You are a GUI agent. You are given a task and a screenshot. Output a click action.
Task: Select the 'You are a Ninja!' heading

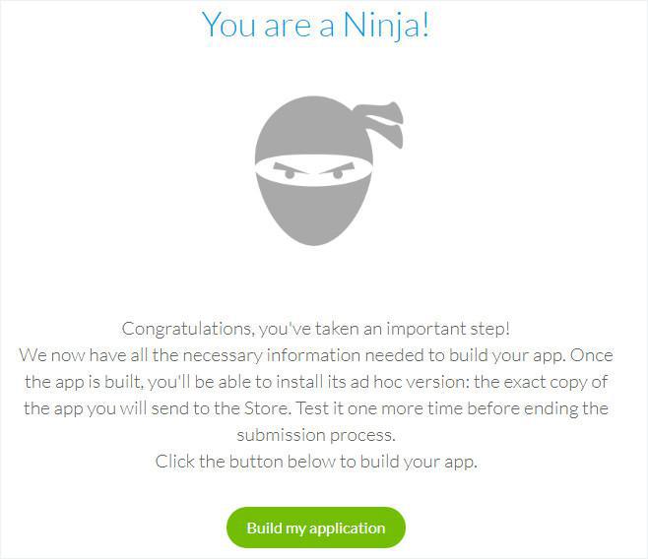316,24
